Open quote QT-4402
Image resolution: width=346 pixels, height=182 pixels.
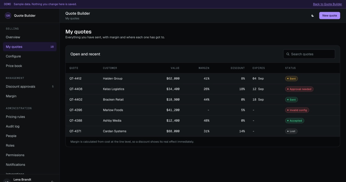point(76,99)
